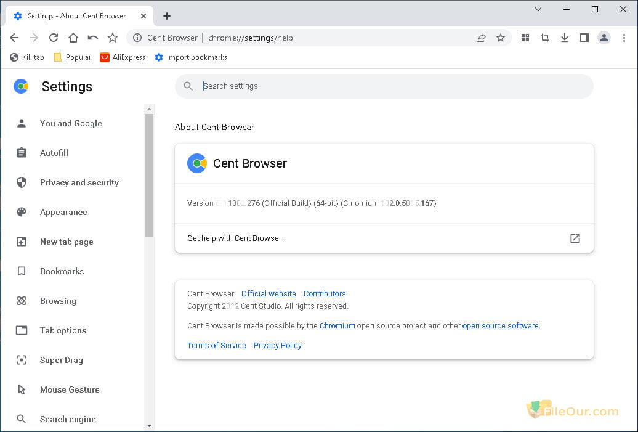This screenshot has width=638, height=432.
Task: Open site information icon in the address bar
Action: coord(137,38)
